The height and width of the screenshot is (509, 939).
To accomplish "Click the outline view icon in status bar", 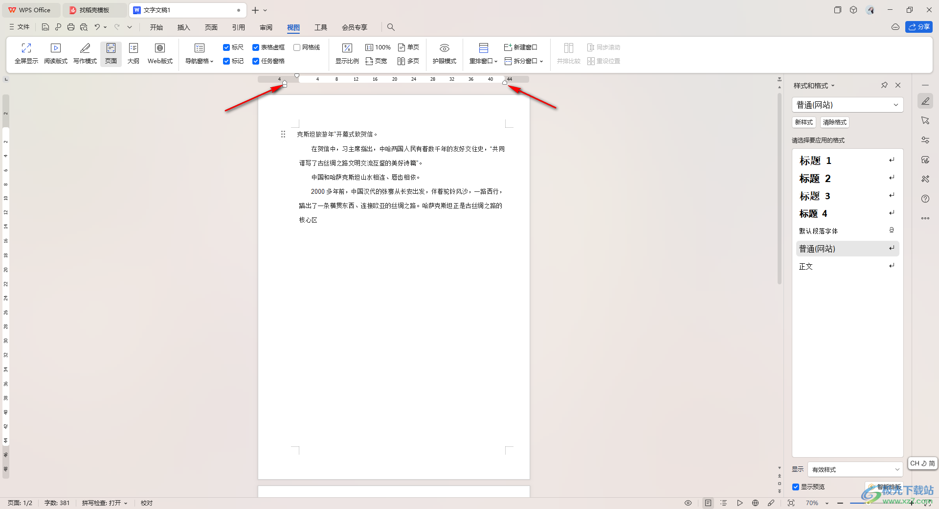I will click(x=724, y=503).
